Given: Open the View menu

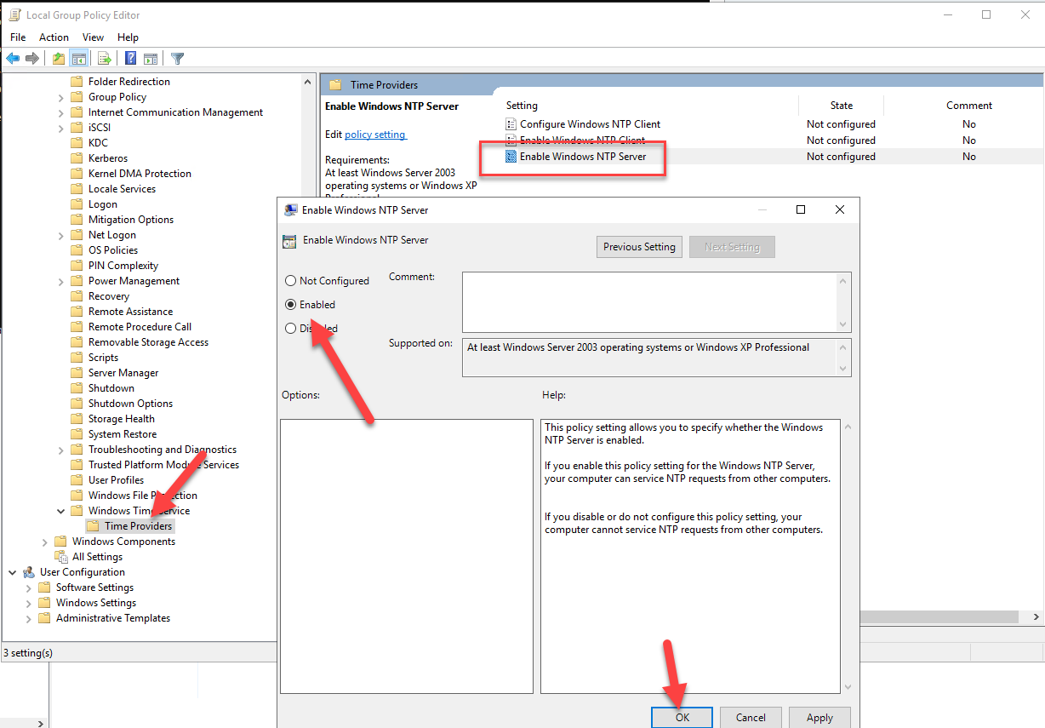Looking at the screenshot, I should 93,37.
